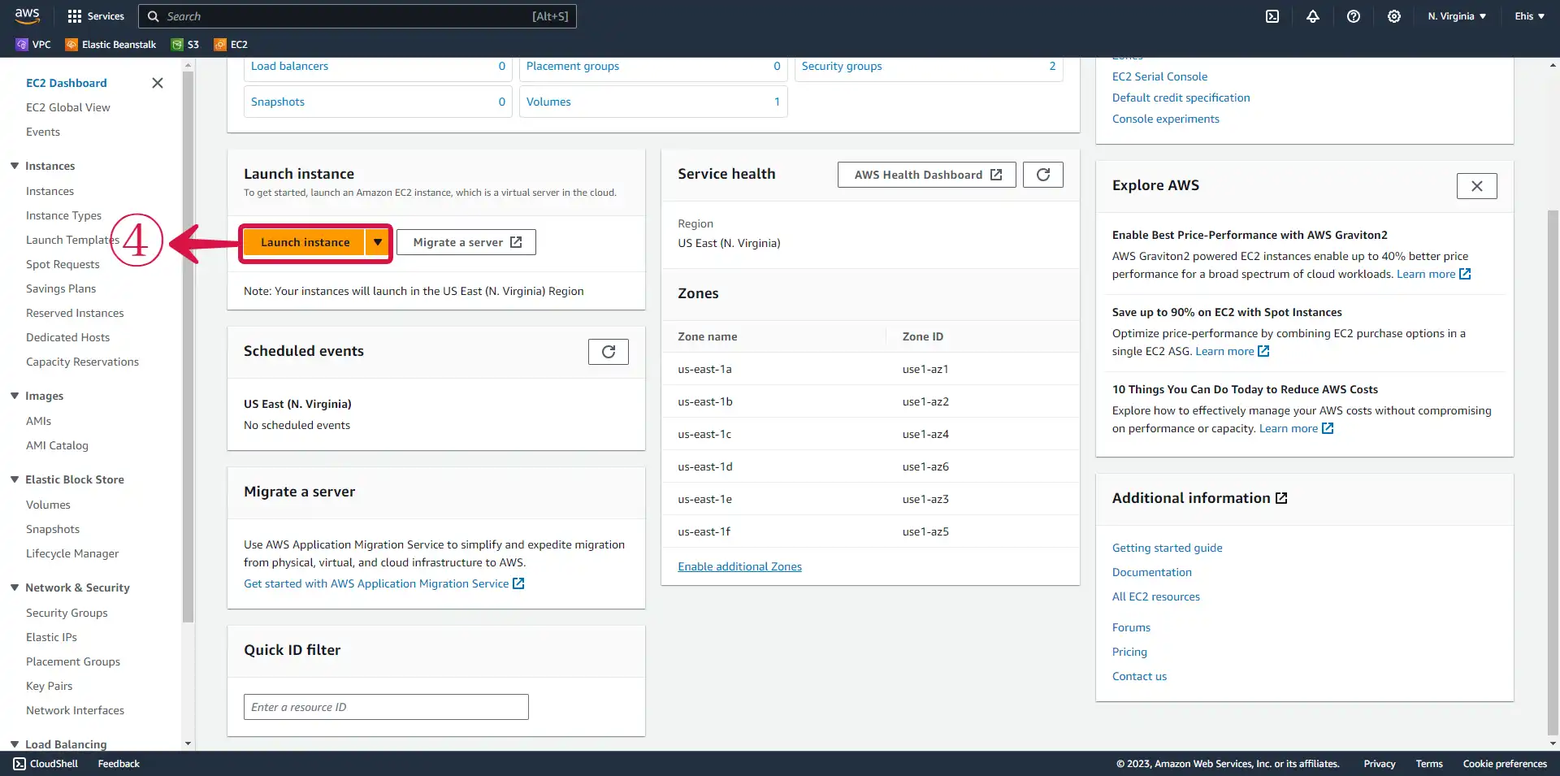Viewport: 1560px width, 776px height.
Task: Collapse the Network & Security section
Action: click(15, 587)
